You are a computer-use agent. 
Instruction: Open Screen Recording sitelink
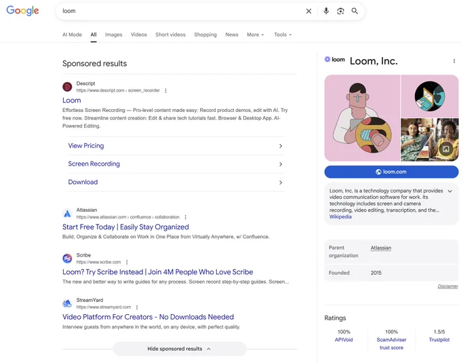tap(94, 164)
